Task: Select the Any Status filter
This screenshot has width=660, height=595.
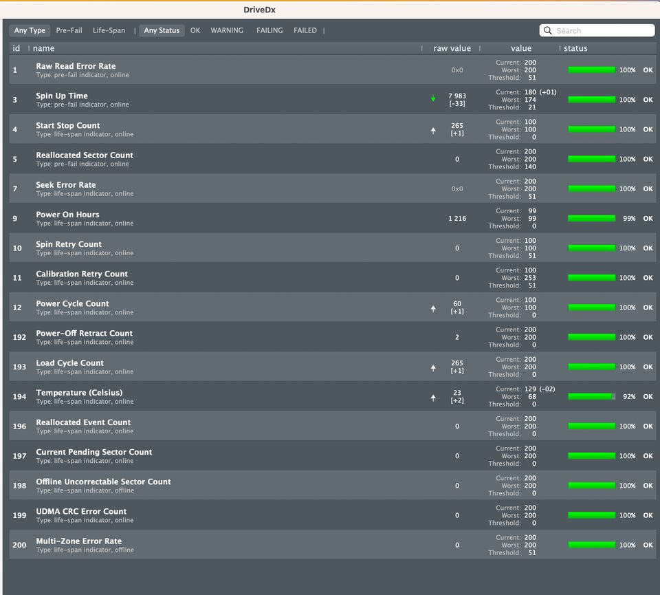Action: (162, 30)
